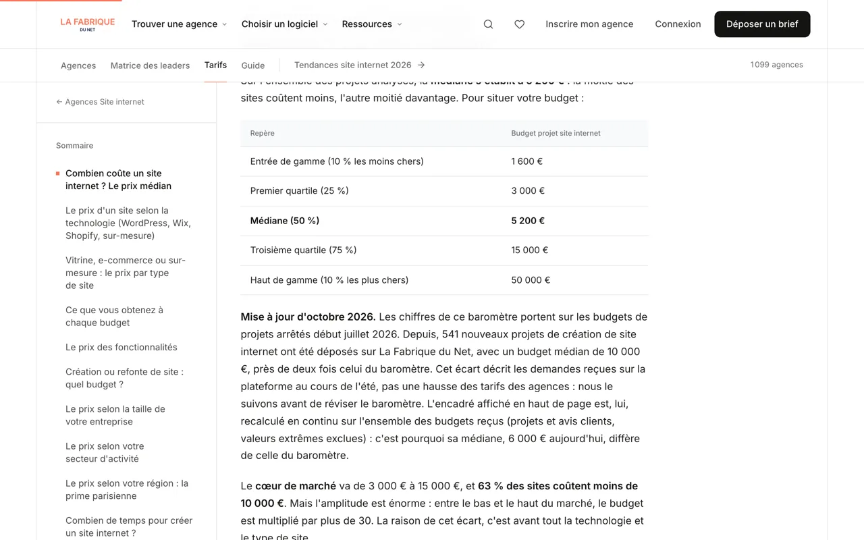This screenshot has height=540, width=864.
Task: Click the 50 000 € budget value
Action: 531,280
